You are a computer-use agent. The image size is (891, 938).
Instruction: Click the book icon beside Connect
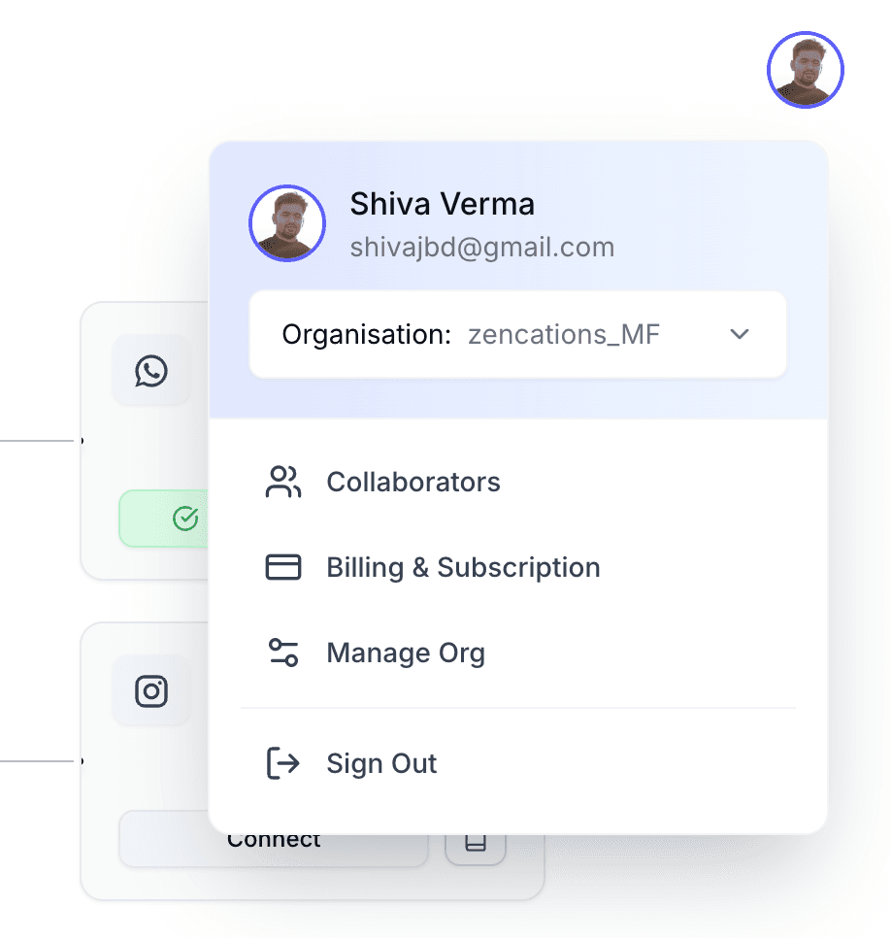click(x=476, y=842)
